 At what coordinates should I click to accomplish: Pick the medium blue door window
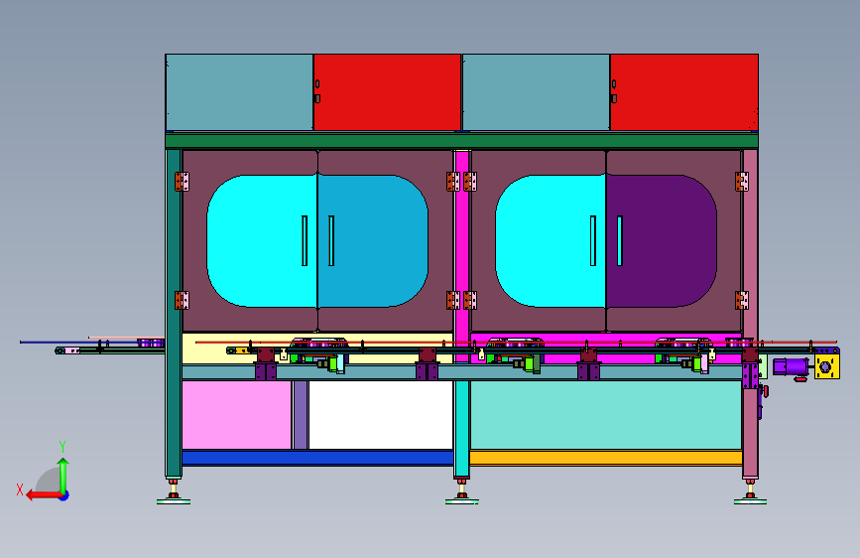point(373,240)
